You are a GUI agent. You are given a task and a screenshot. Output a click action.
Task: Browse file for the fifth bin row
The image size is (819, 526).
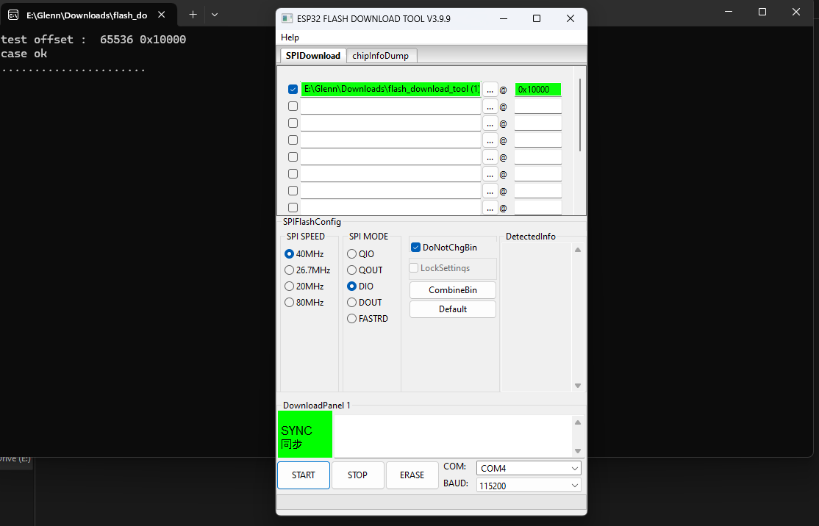(490, 157)
